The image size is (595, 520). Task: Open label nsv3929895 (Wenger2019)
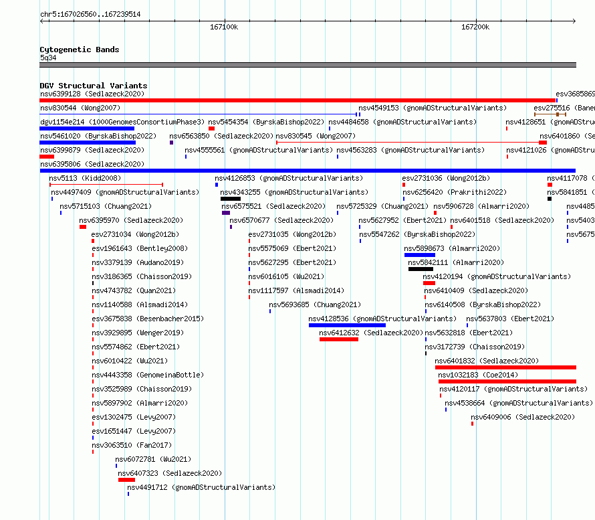point(138,333)
